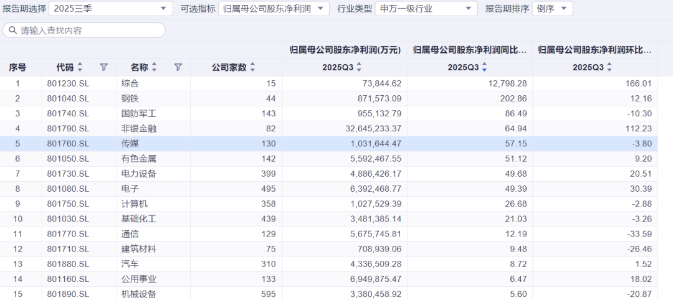The width and height of the screenshot is (673, 300).
Task: Open the filter icon in 代码 column
Action: pos(103,67)
